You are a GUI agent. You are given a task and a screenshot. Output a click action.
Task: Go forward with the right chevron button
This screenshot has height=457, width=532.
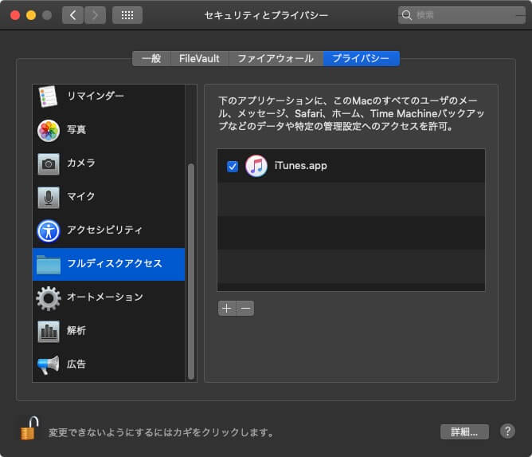coord(95,15)
